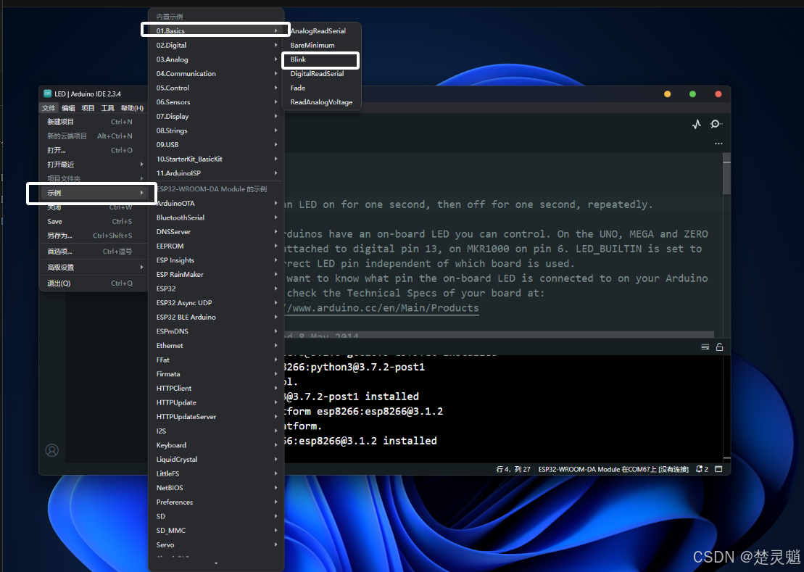Choose 退出(Q) to quit

point(94,283)
